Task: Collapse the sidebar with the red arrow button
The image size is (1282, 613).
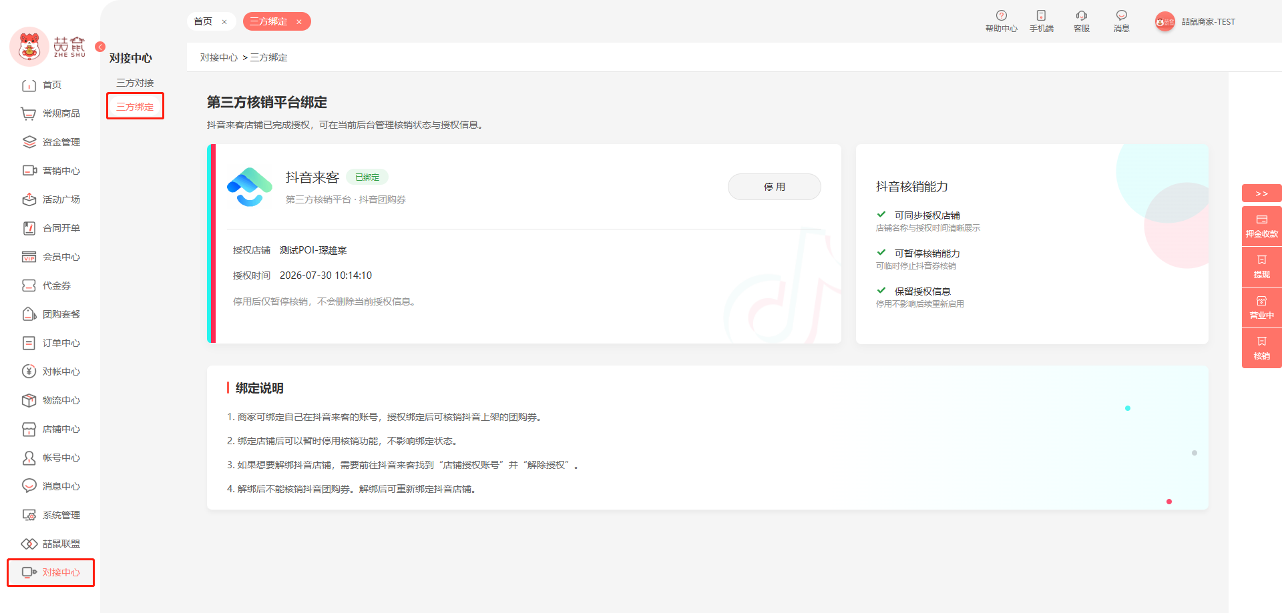Action: pos(100,47)
